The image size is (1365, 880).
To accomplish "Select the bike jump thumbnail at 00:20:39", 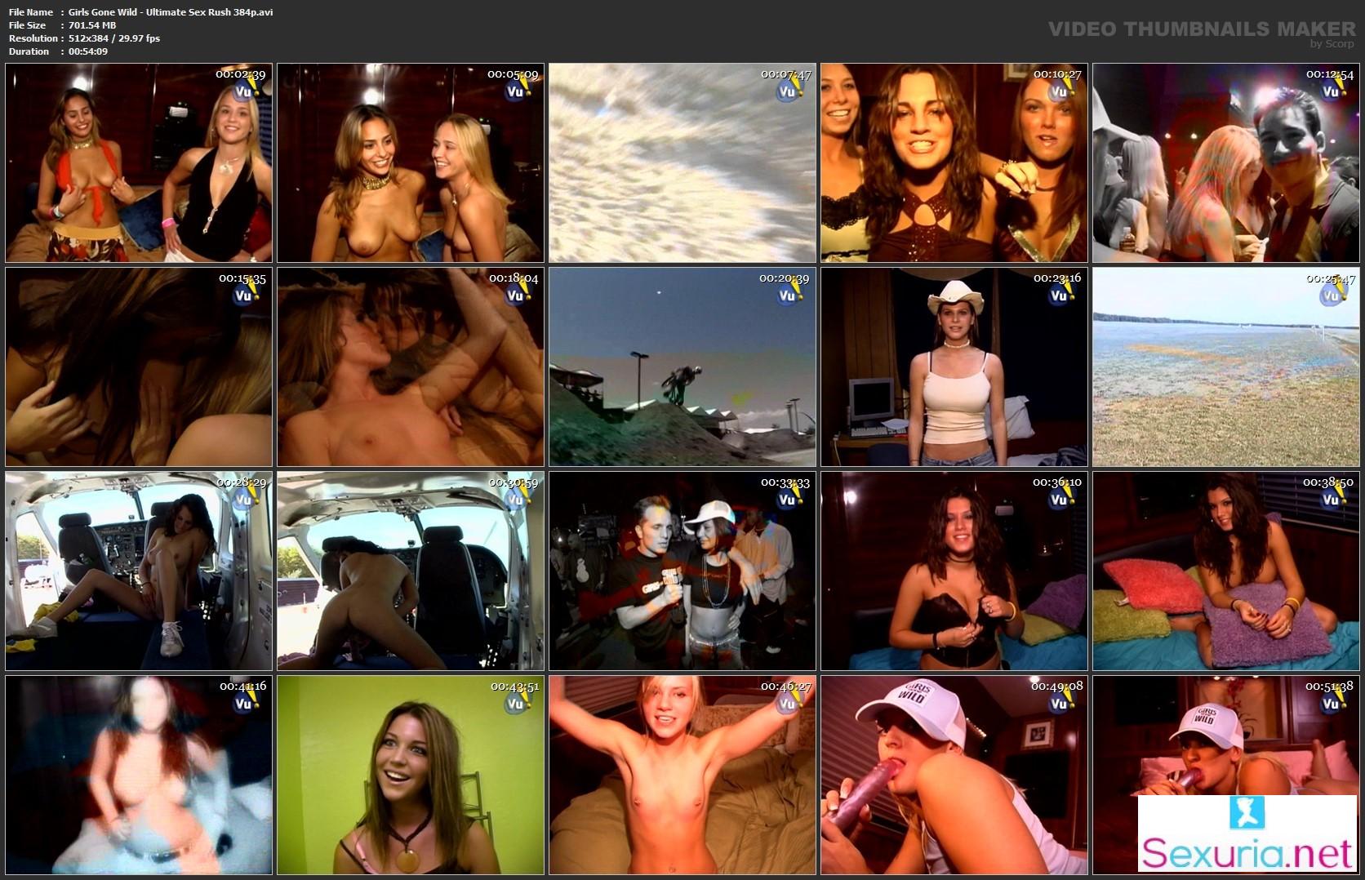I will click(x=682, y=367).
